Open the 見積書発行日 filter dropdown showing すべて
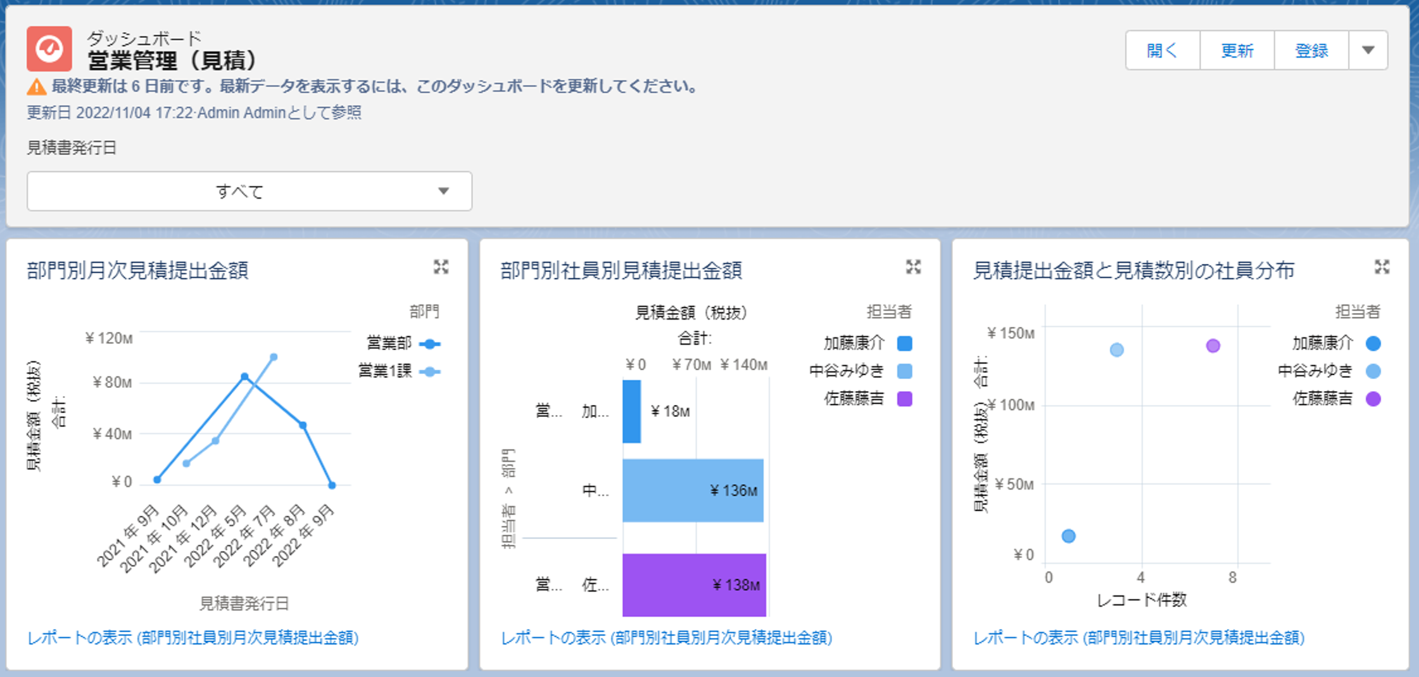The image size is (1419, 677). 249,191
